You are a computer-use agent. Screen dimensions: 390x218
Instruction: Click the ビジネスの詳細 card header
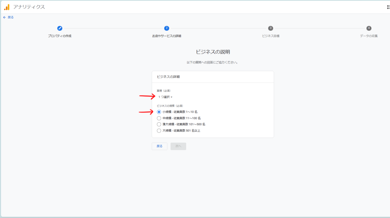[x=168, y=77]
